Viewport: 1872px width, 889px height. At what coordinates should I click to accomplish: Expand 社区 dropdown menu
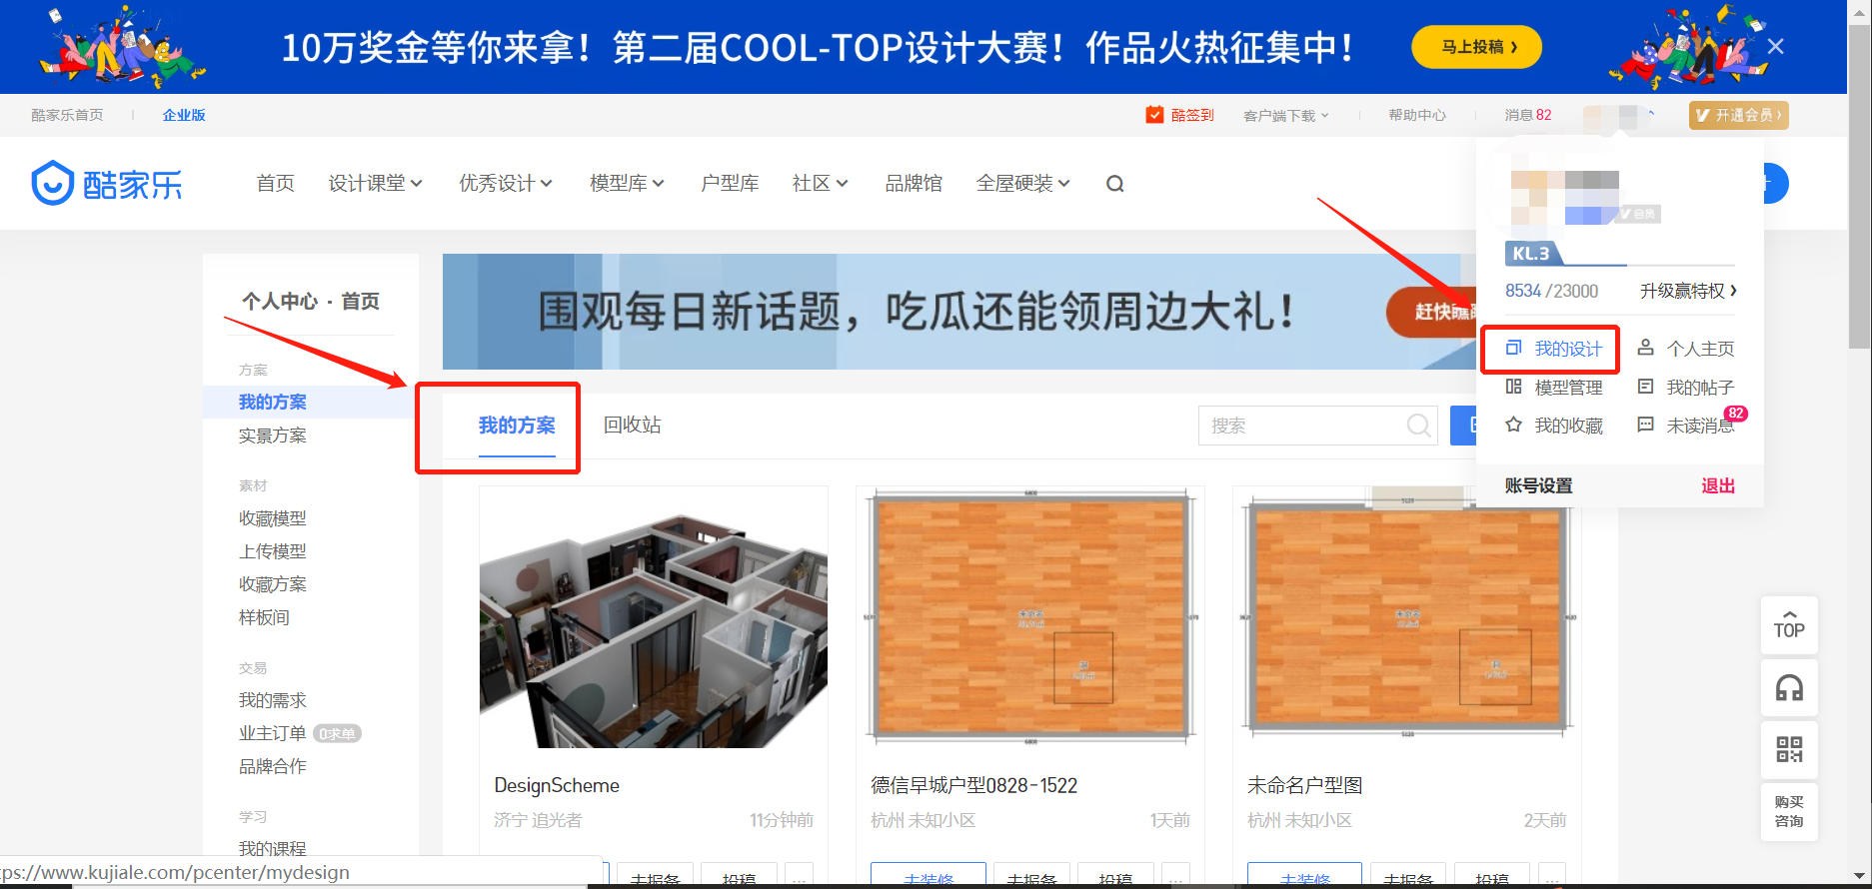(821, 184)
